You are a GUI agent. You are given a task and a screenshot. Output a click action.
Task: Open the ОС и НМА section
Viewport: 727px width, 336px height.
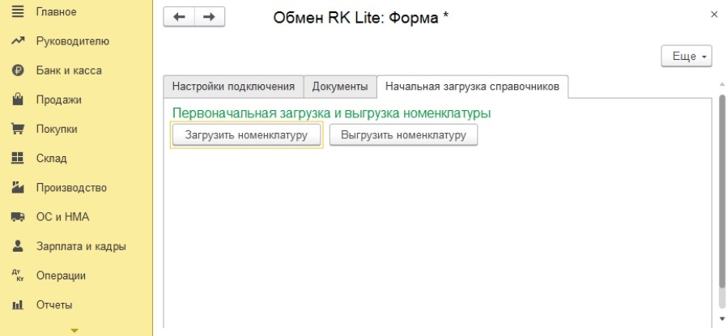coord(62,217)
